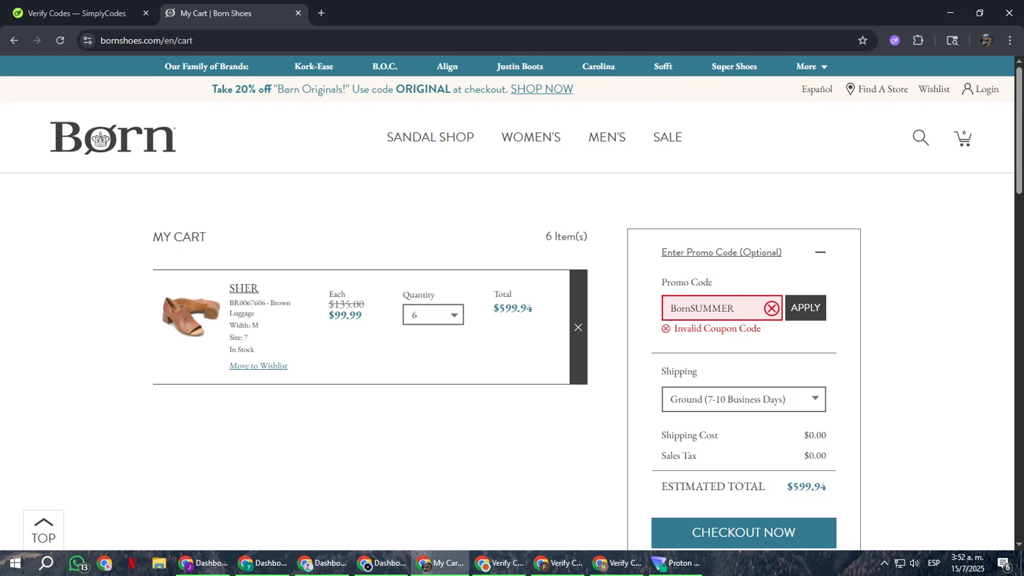Image resolution: width=1024 pixels, height=576 pixels.
Task: Remove the SHER item with X button
Action: 578,328
